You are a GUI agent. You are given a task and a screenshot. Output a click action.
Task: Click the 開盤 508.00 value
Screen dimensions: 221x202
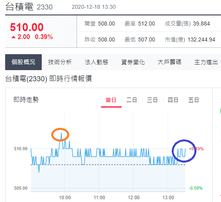[x=107, y=24]
